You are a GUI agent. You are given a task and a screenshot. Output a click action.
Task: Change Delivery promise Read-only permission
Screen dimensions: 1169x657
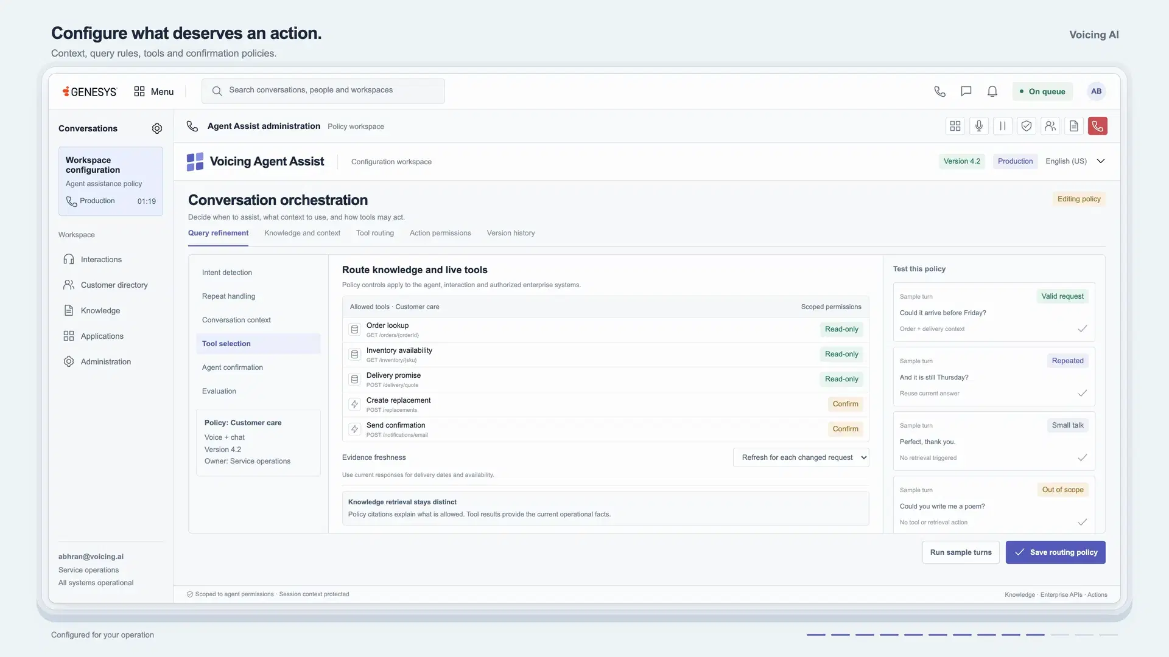(841, 379)
